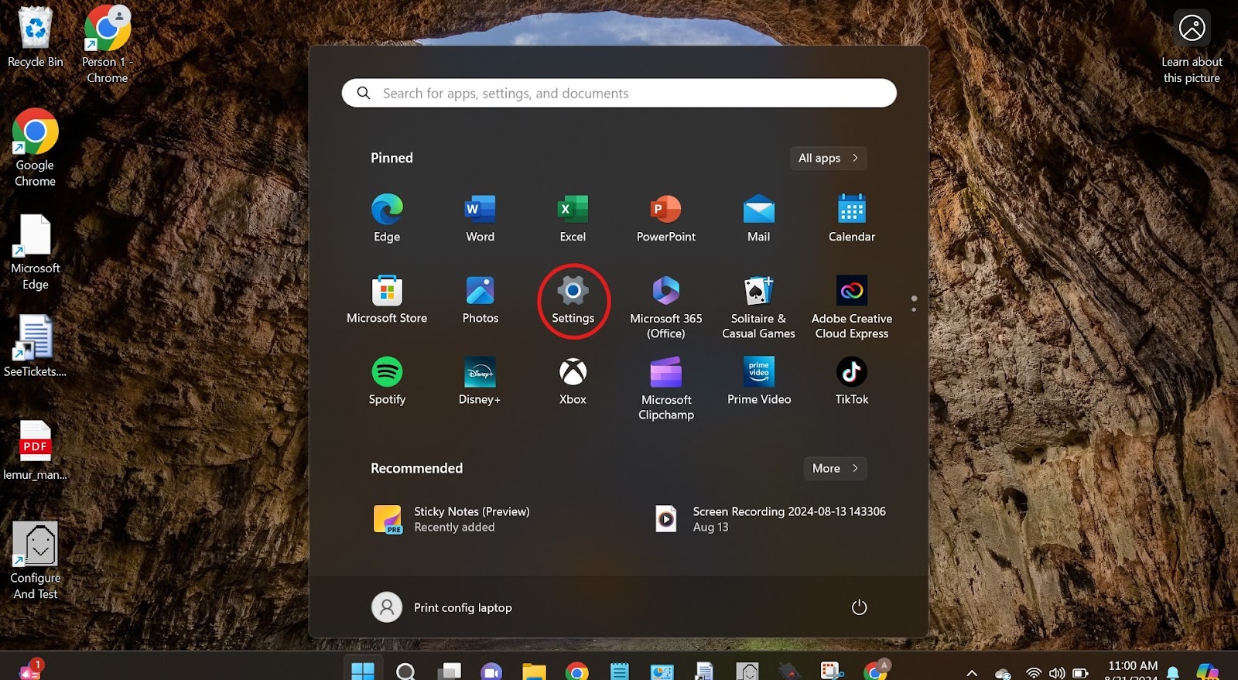Image resolution: width=1238 pixels, height=680 pixels.
Task: Open Wi-Fi network icon in tray
Action: pos(1034,673)
